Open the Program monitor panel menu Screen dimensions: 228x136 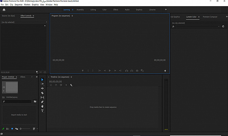pos(72,16)
